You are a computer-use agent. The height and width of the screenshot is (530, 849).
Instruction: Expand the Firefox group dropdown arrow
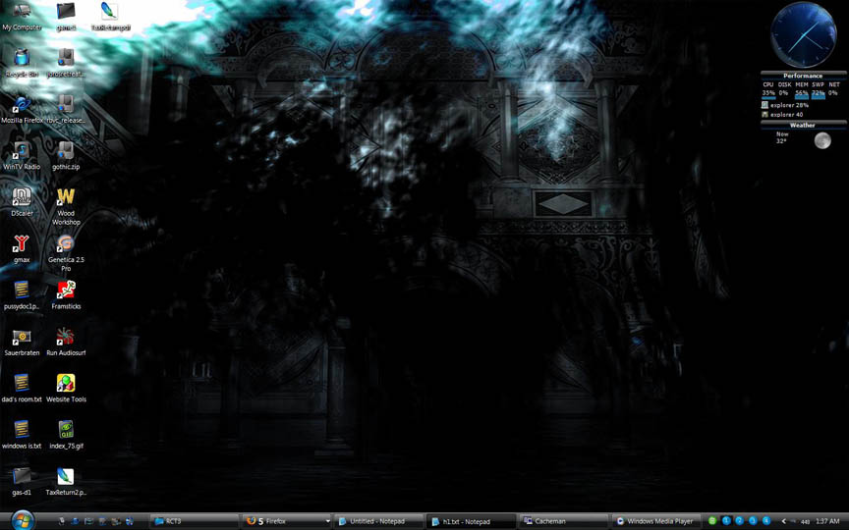(x=327, y=522)
